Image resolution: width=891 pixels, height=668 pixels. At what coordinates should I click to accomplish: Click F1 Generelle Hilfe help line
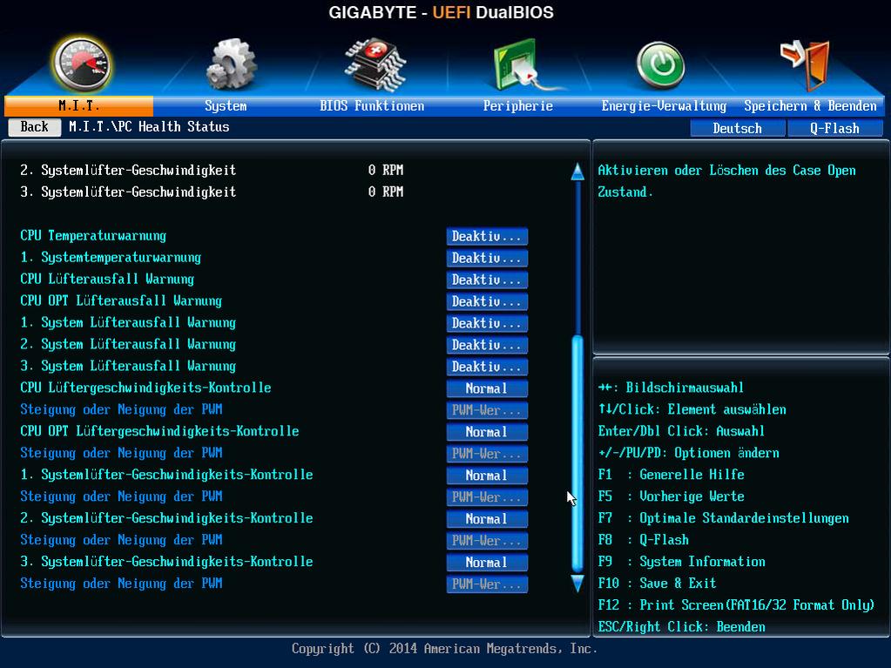click(x=672, y=475)
